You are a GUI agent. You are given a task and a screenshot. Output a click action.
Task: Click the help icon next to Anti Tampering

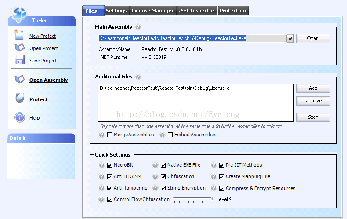[101, 188]
